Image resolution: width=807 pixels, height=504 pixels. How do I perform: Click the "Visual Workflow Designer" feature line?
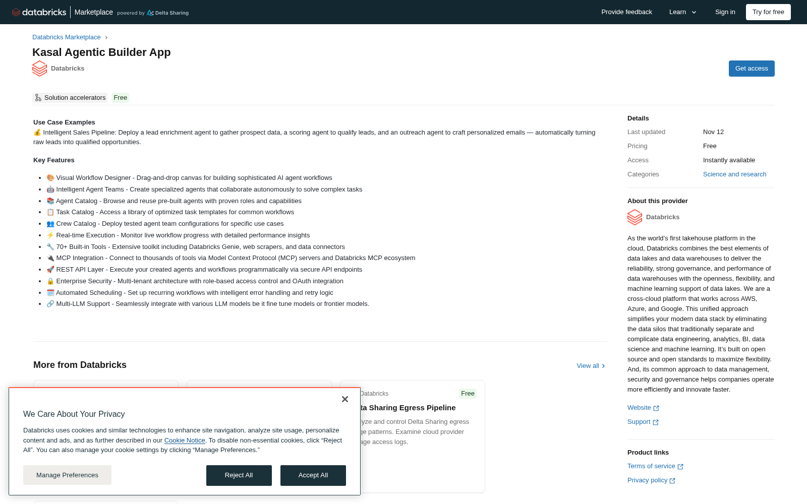pyautogui.click(x=189, y=178)
